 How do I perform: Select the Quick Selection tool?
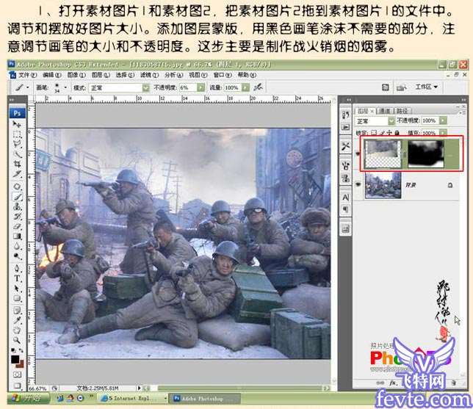click(x=17, y=154)
